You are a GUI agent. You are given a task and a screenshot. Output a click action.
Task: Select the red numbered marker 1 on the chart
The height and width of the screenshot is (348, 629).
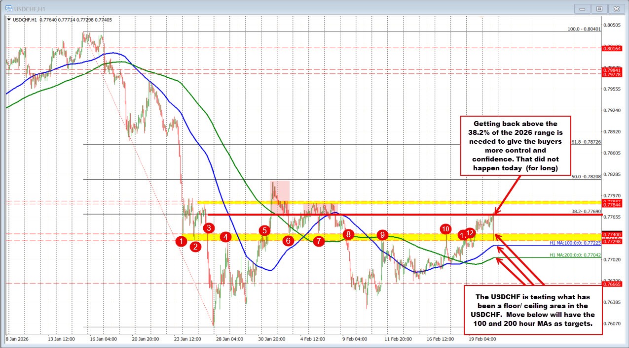tap(182, 240)
